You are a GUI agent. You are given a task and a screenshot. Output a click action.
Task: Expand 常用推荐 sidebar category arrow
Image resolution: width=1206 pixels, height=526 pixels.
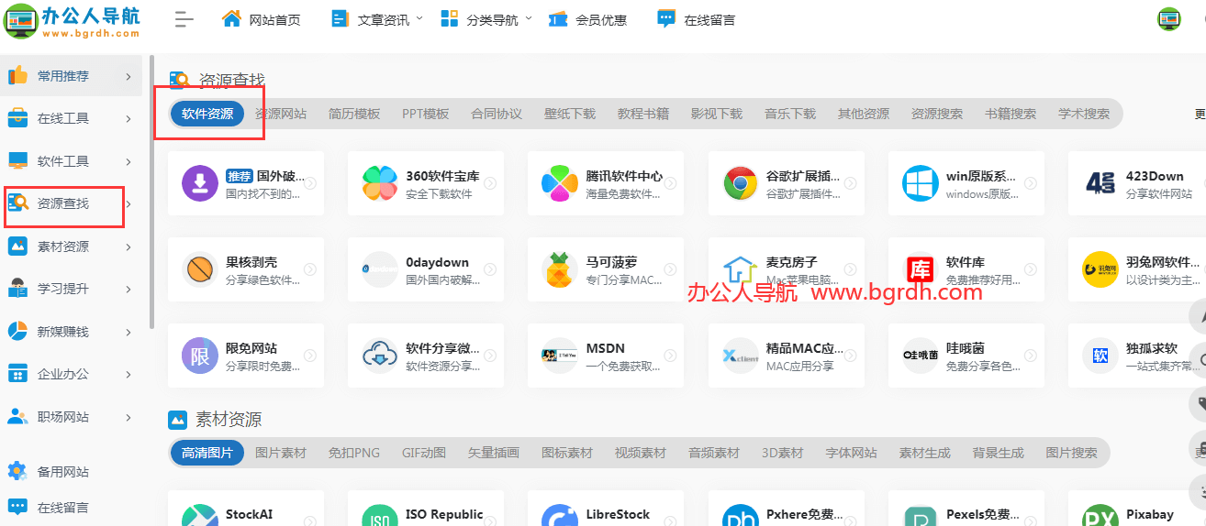pyautogui.click(x=128, y=76)
